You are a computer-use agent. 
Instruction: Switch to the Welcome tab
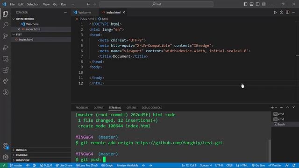click(x=85, y=13)
